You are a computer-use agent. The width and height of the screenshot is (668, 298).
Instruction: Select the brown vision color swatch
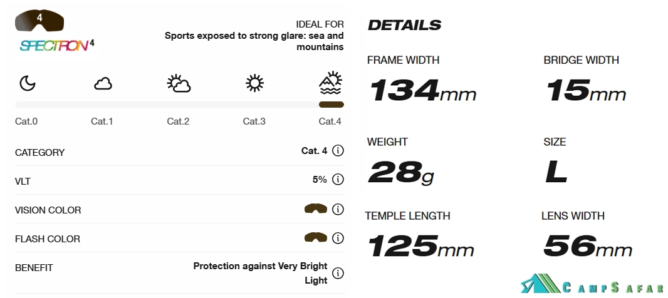point(316,209)
